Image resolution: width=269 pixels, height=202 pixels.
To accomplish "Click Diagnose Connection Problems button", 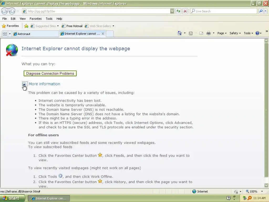I will point(50,73).
